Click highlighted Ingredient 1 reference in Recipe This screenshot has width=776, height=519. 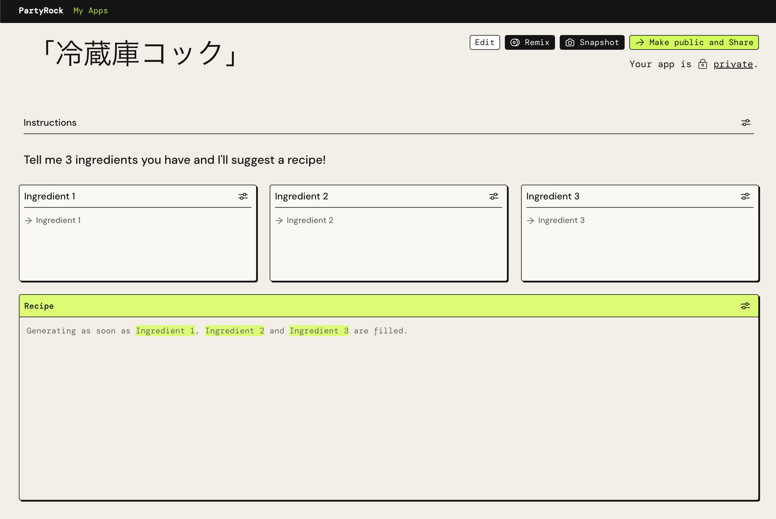[x=165, y=331]
